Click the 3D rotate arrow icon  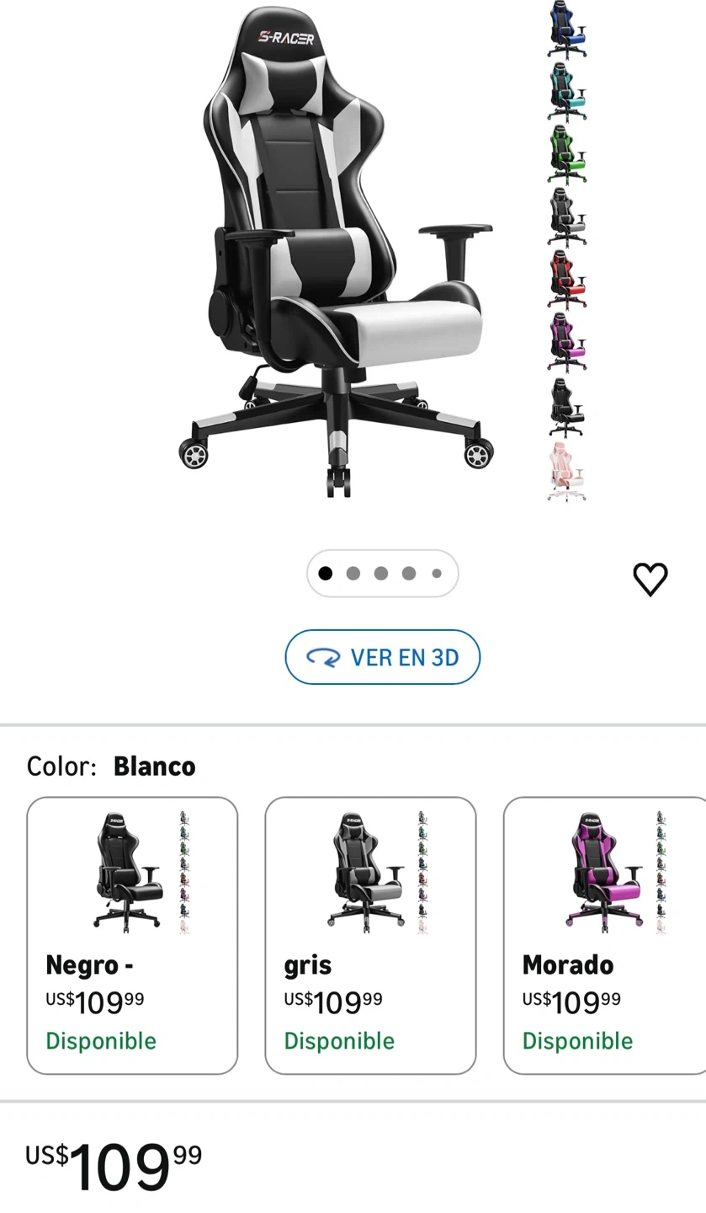coord(323,658)
